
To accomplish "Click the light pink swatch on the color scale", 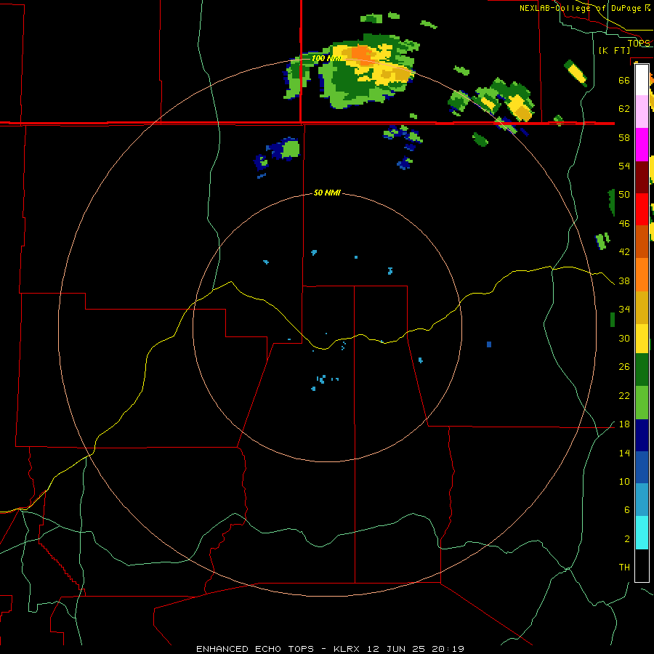I will (642, 111).
